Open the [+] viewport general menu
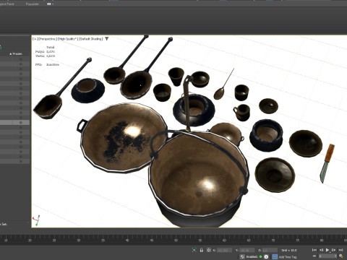 point(35,39)
